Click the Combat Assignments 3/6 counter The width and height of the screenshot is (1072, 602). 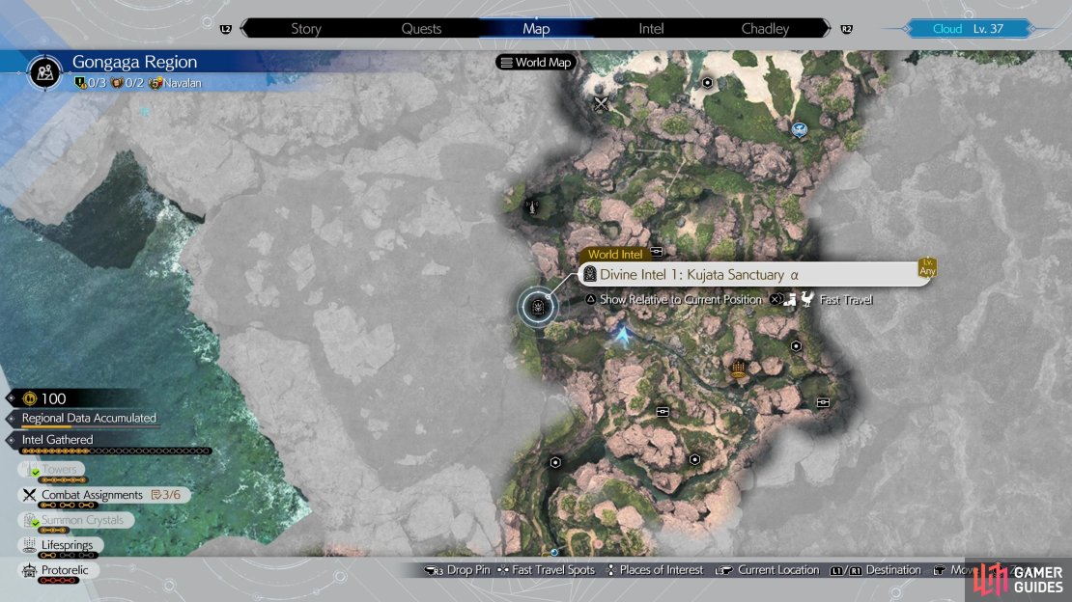point(166,495)
